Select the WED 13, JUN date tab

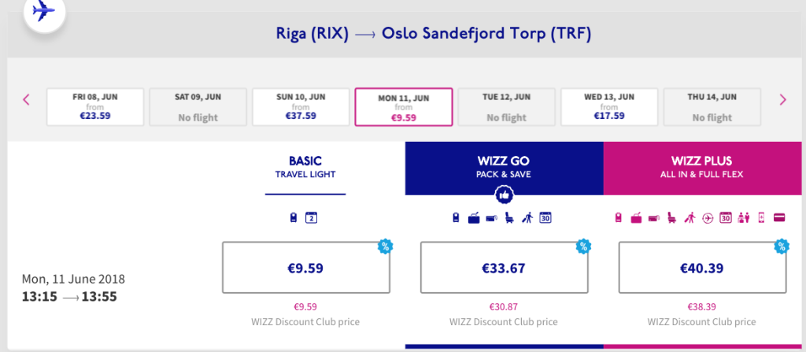coord(608,106)
